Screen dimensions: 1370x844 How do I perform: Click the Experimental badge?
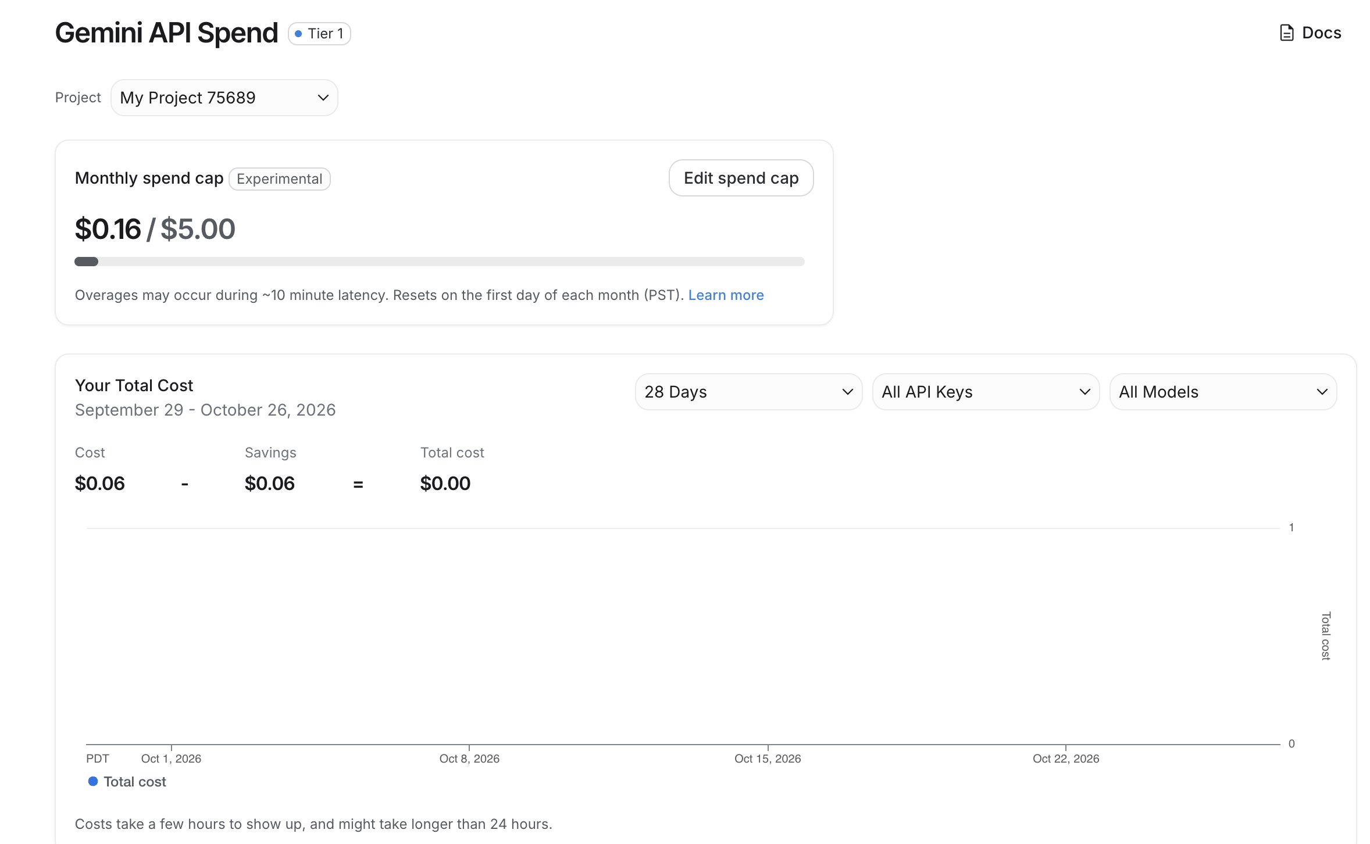coord(279,179)
